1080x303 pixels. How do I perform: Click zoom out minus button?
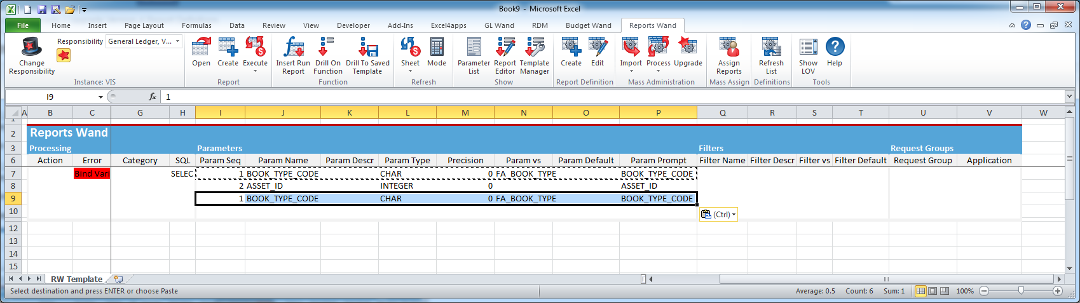tap(984, 291)
